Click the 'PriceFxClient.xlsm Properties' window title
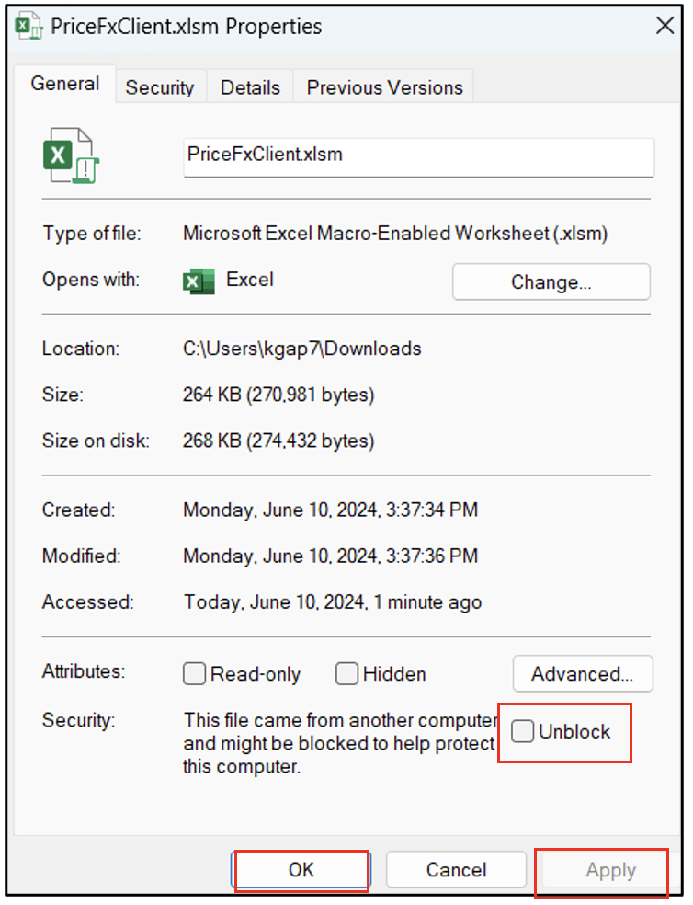Screen dimensions: 693x905 coord(186,27)
